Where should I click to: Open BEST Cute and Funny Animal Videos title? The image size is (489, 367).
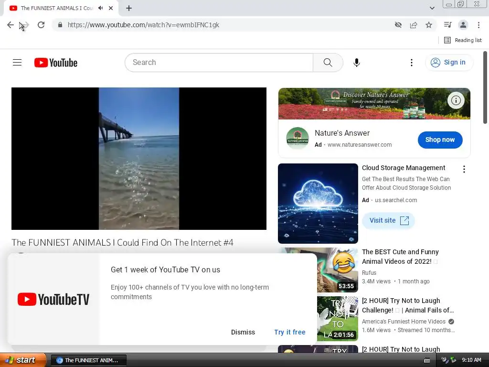click(x=400, y=257)
